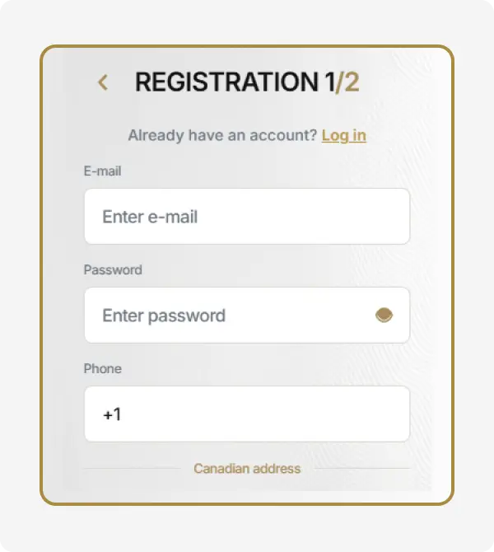Click the Phone field label
Viewport: 494px width, 552px height.
[102, 368]
